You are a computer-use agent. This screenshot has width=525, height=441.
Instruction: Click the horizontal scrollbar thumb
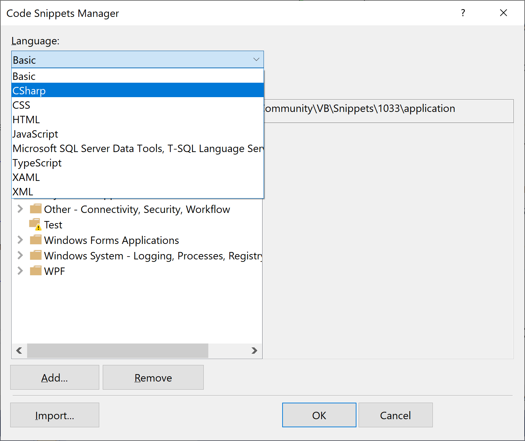tap(118, 351)
